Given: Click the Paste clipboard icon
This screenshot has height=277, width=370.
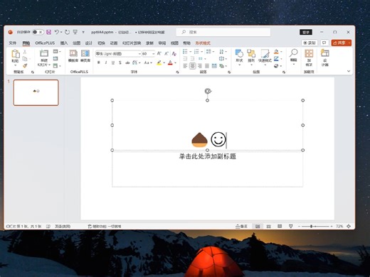Looking at the screenshot, I should 16,54.
